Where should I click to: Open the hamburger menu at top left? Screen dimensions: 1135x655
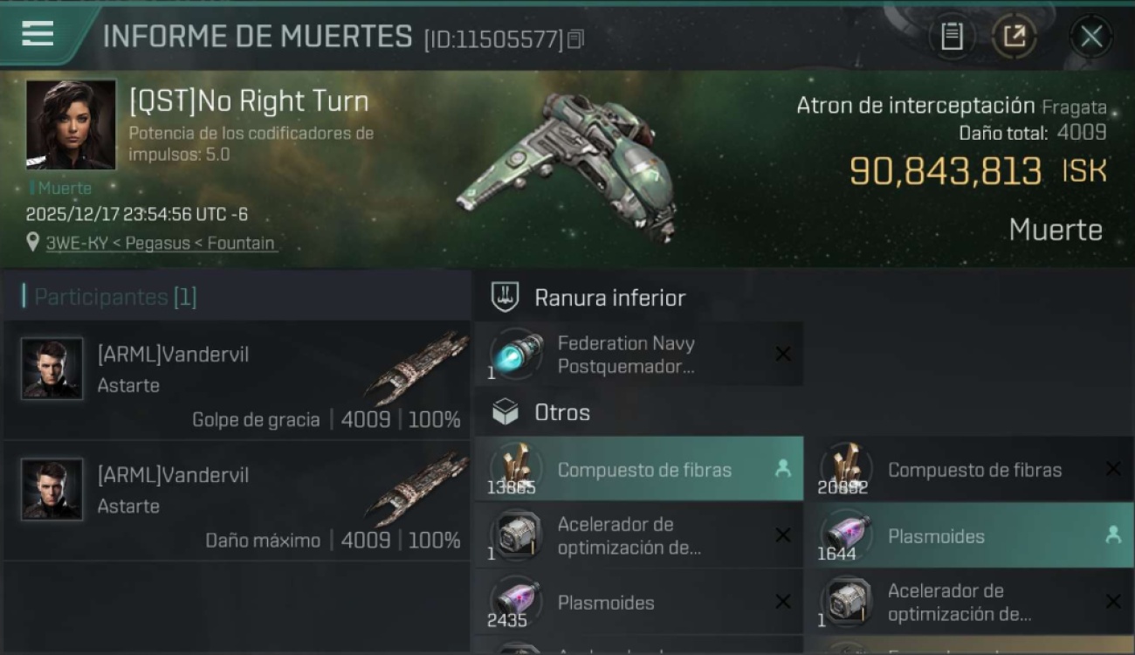click(38, 33)
